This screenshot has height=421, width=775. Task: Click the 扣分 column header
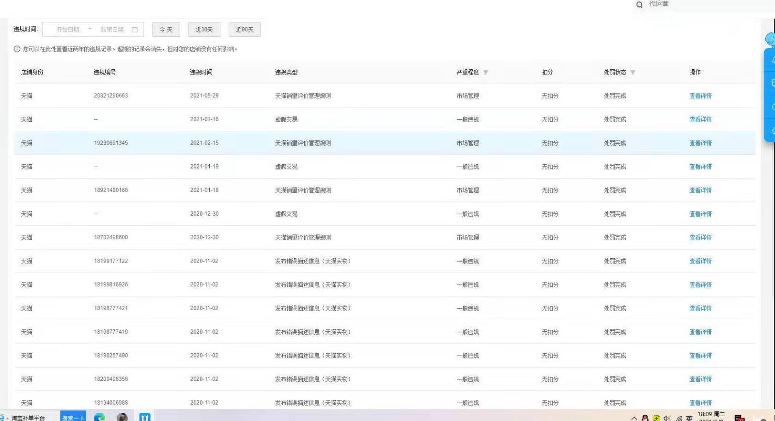(547, 72)
